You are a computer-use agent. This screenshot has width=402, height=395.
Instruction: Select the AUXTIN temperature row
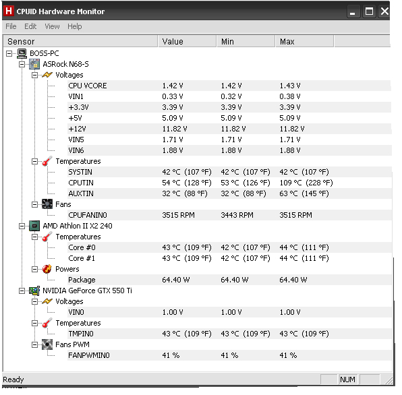[229, 193]
